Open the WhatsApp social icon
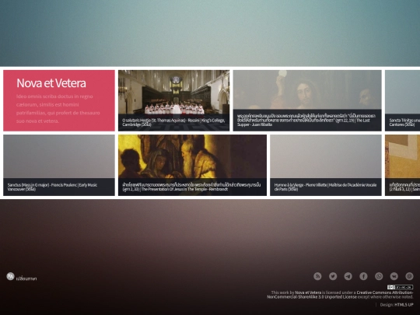Screen dimensions: 420x315 (379, 276)
